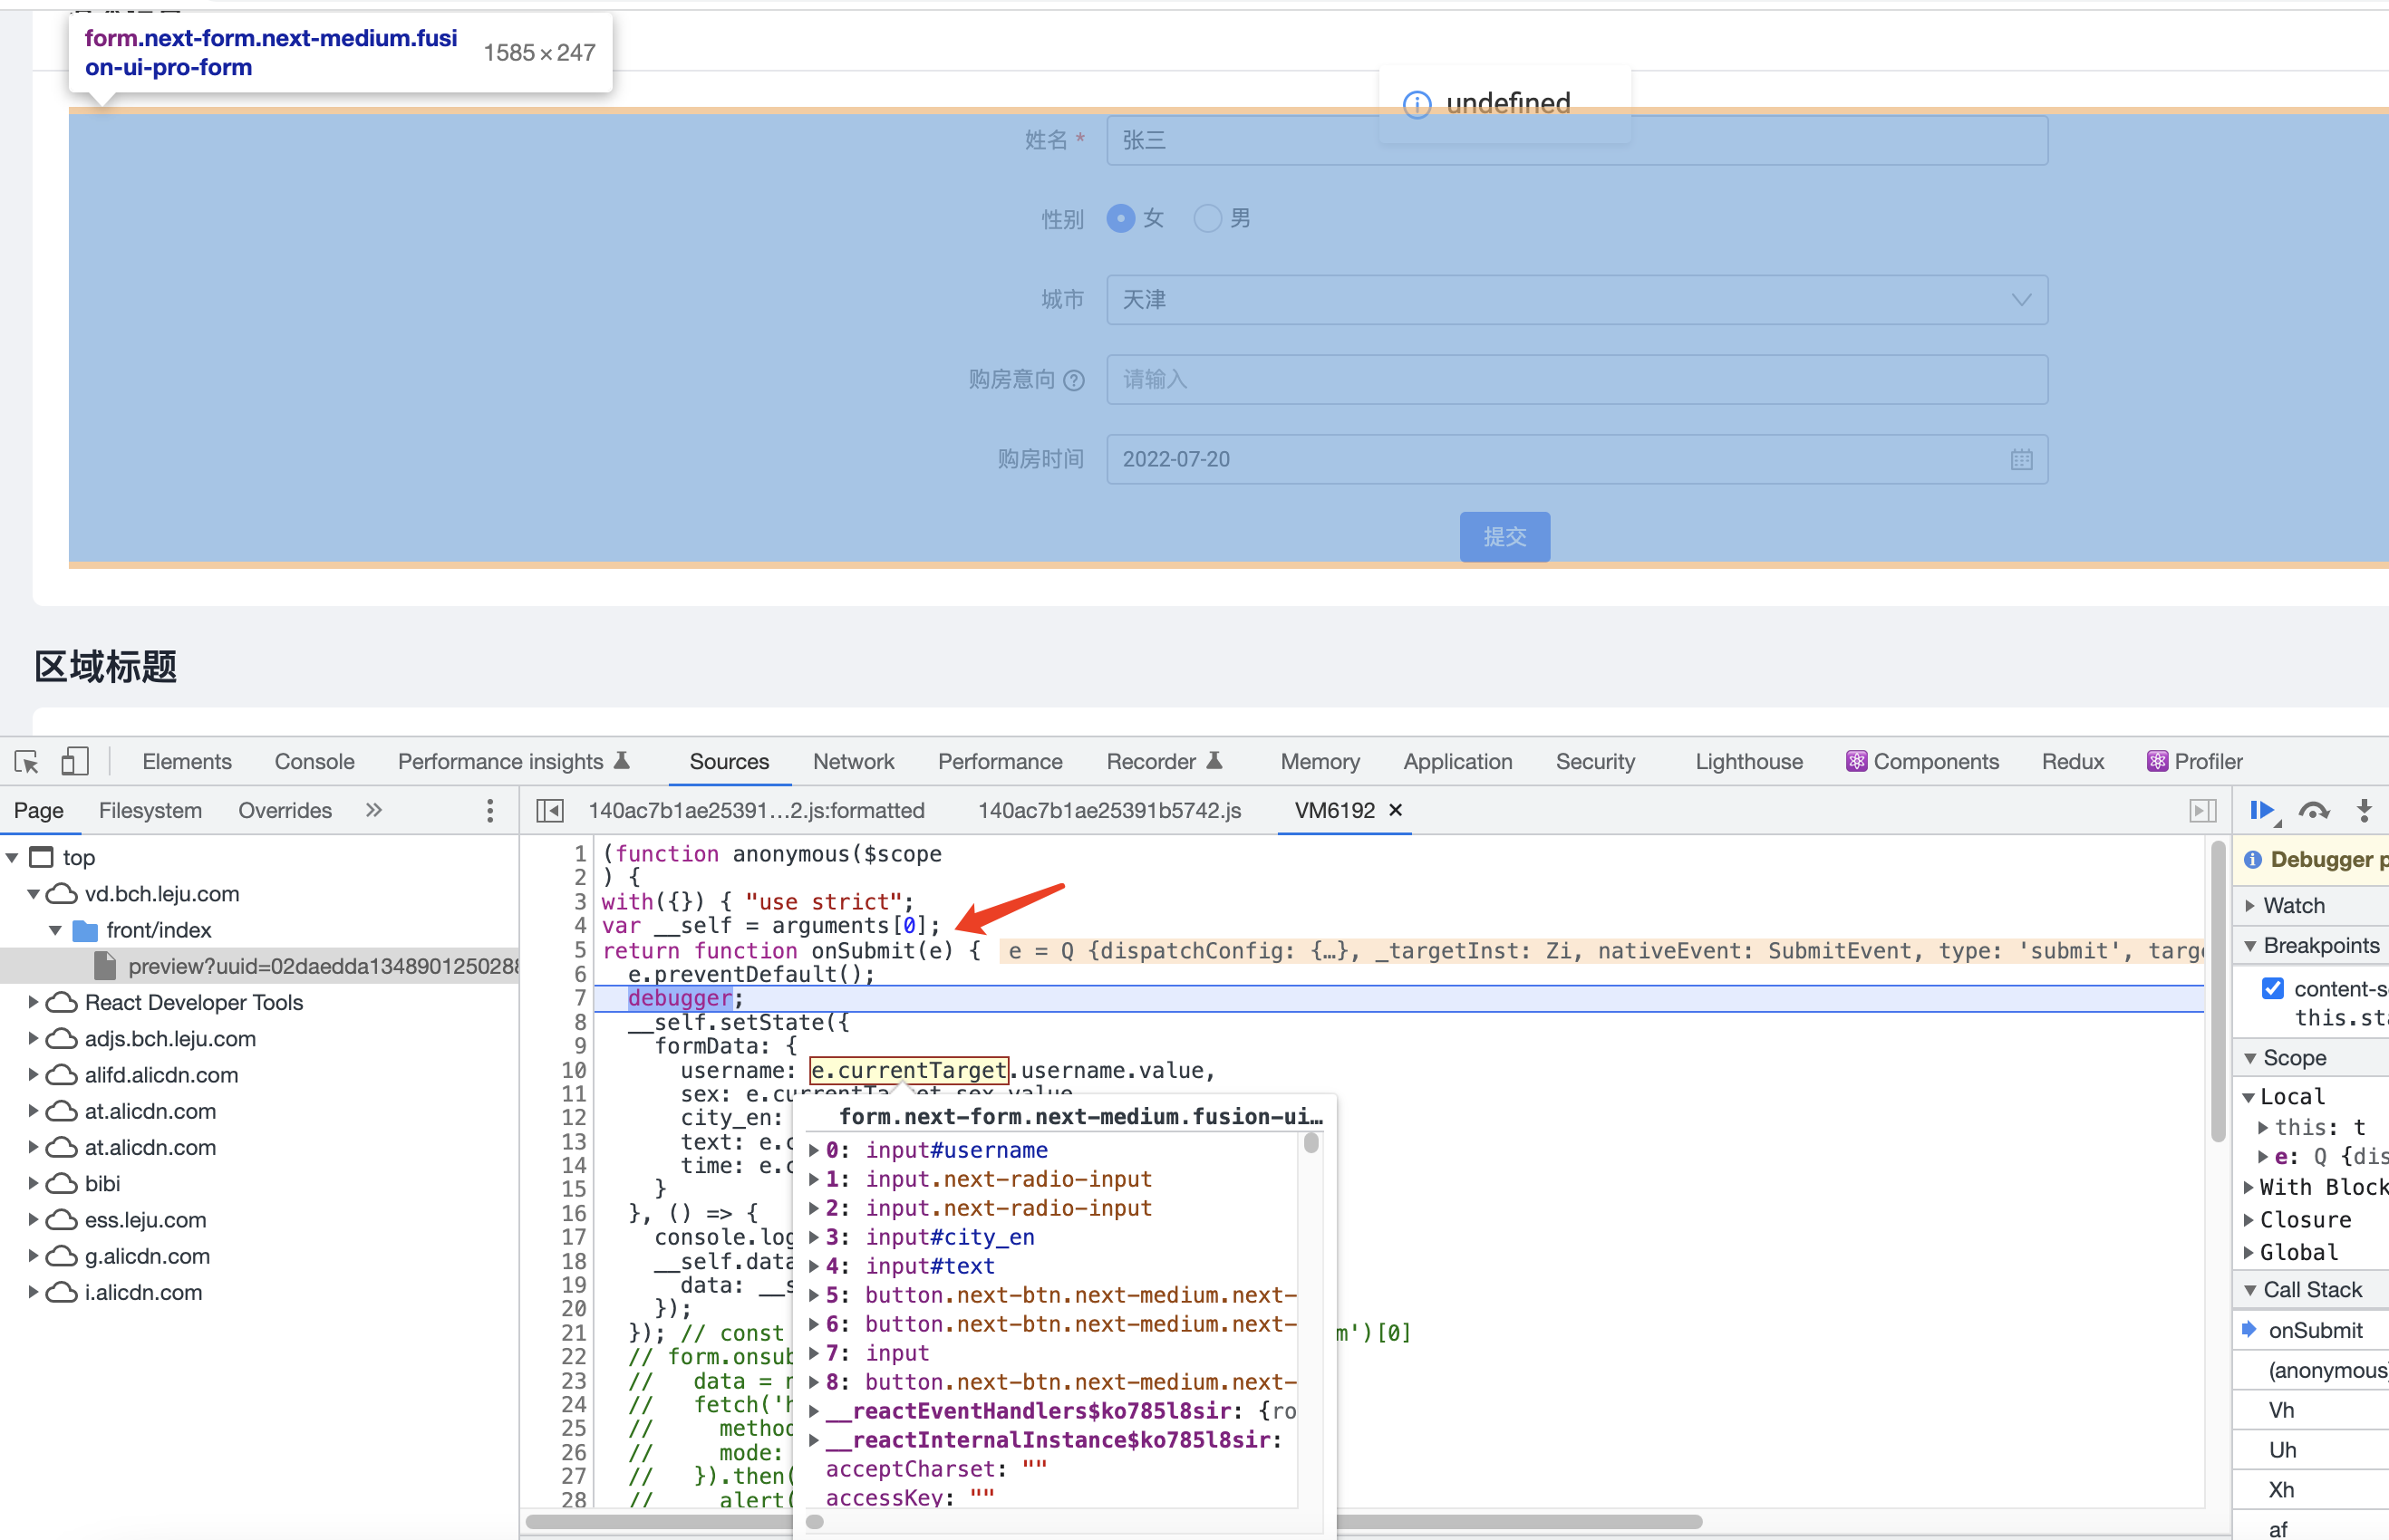
Task: Click the 购房时间 date input
Action: pyautogui.click(x=1577, y=459)
